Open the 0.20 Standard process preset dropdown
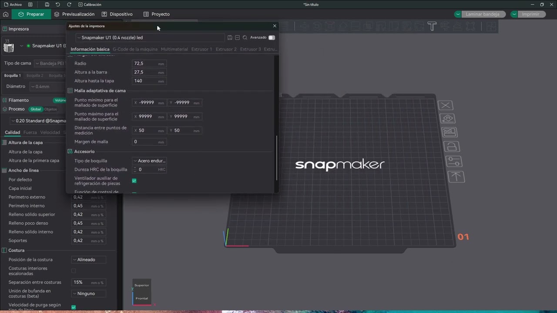 pyautogui.click(x=38, y=121)
